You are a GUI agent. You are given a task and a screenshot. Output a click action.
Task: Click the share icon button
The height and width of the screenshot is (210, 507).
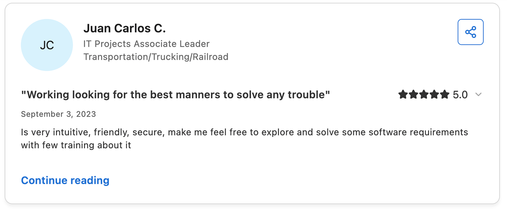click(470, 32)
